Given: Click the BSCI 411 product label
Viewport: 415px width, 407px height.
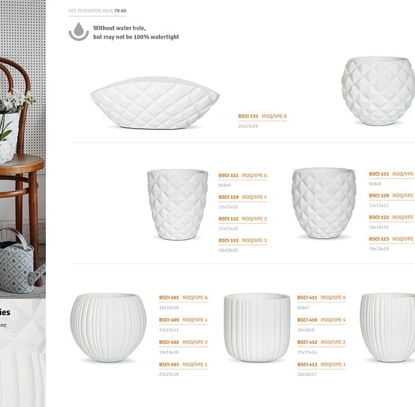Looking at the screenshot, I should 307,298.
